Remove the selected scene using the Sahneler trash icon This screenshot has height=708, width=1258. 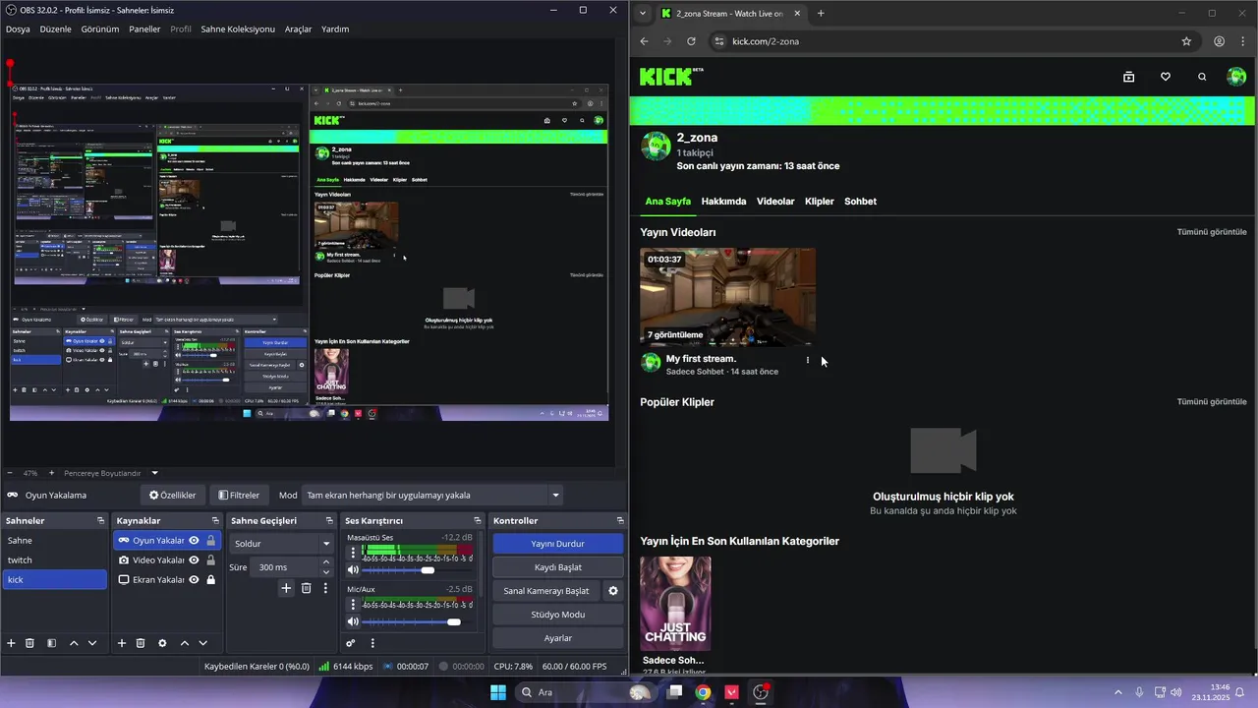coord(29,643)
